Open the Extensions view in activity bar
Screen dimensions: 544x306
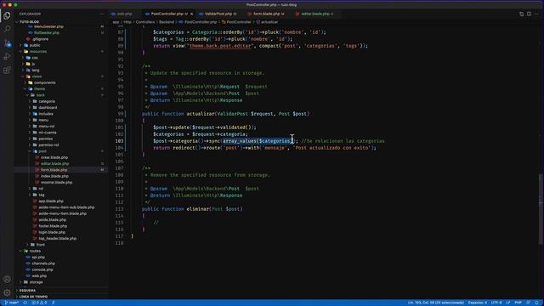click(x=7, y=71)
